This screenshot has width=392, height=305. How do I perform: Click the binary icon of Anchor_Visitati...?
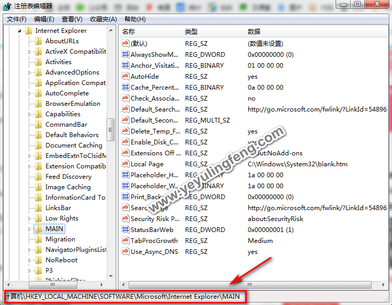coord(125,65)
